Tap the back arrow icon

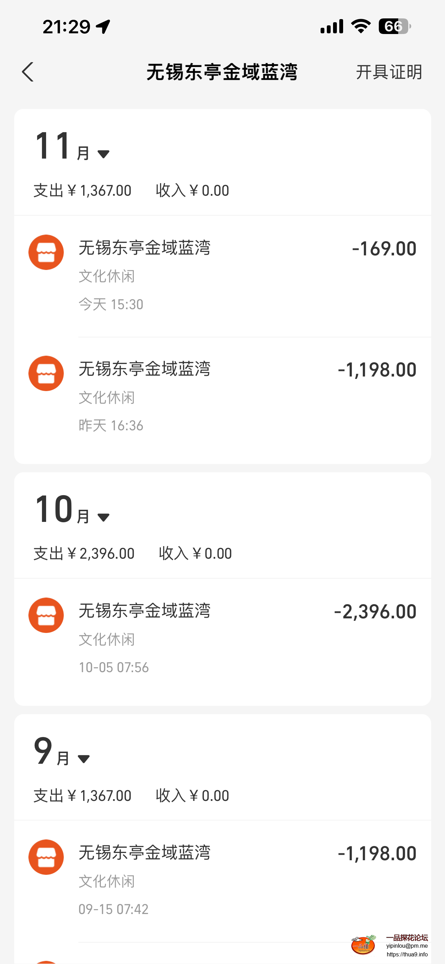tap(28, 72)
